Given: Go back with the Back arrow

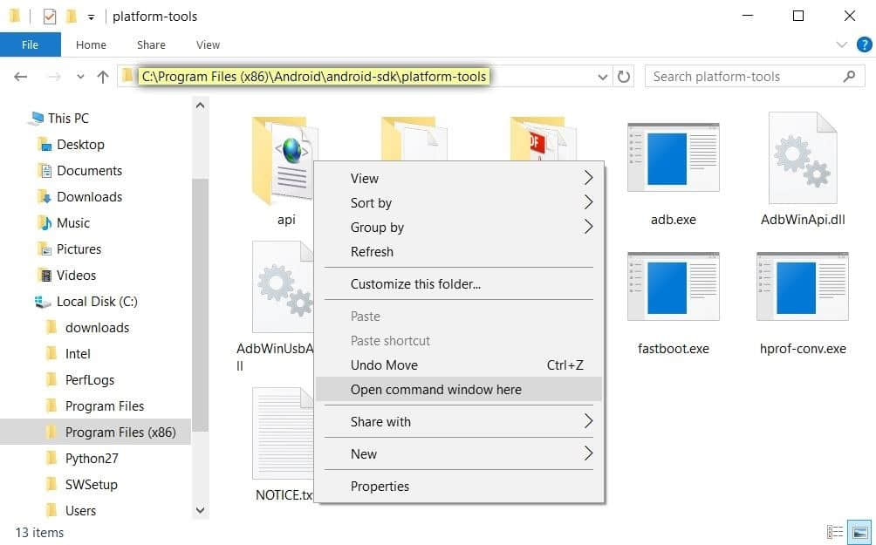Looking at the screenshot, I should (x=21, y=77).
